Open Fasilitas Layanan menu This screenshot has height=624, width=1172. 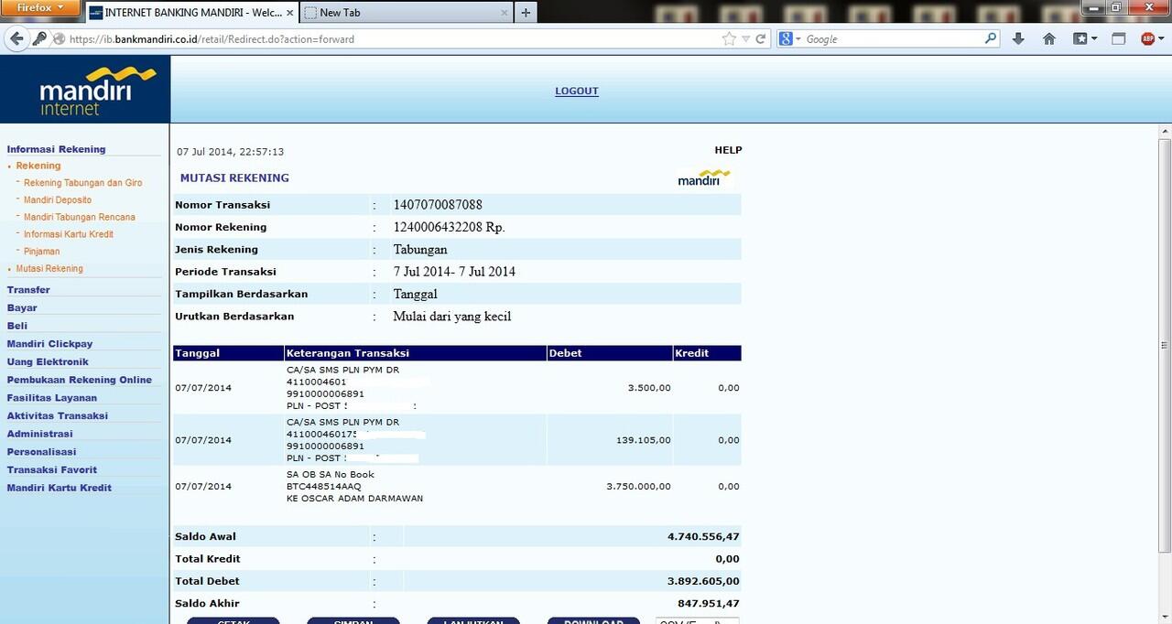pyautogui.click(x=52, y=398)
